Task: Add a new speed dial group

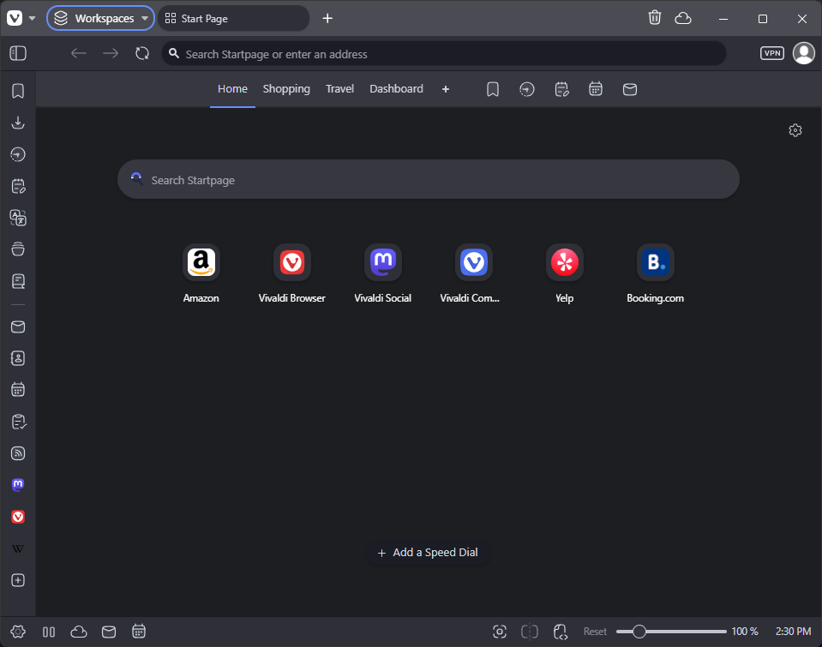Action: 446,89
